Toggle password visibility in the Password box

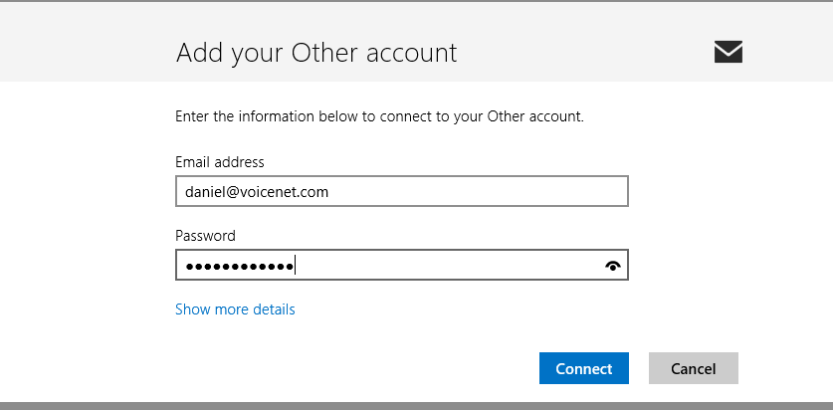pos(613,266)
